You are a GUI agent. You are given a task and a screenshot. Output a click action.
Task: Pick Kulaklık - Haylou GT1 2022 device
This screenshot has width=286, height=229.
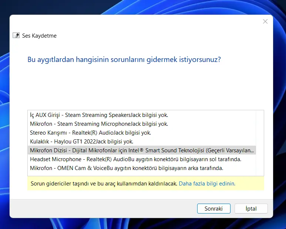click(142, 142)
